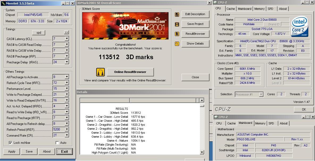Click the Rated FSB 2424.6 MHz field
Image resolution: width=315 pixels, height=161 pixels.
click(247, 83)
